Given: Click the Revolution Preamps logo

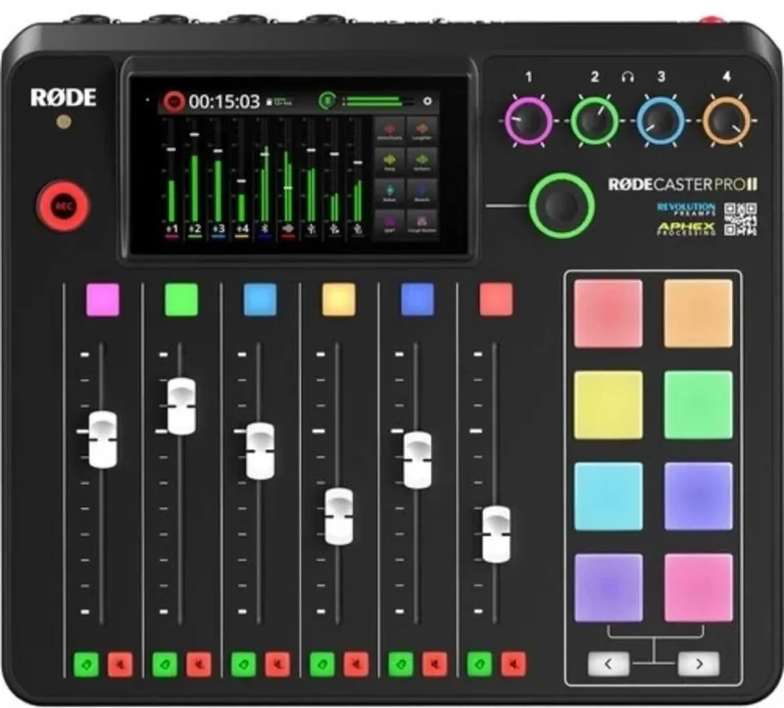Looking at the screenshot, I should (686, 209).
